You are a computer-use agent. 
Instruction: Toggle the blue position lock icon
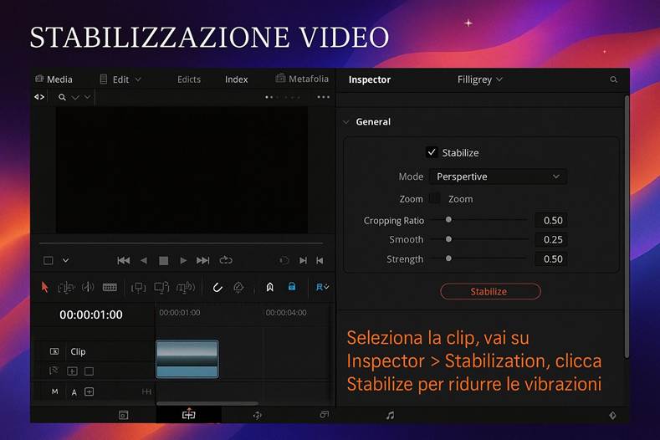[292, 287]
